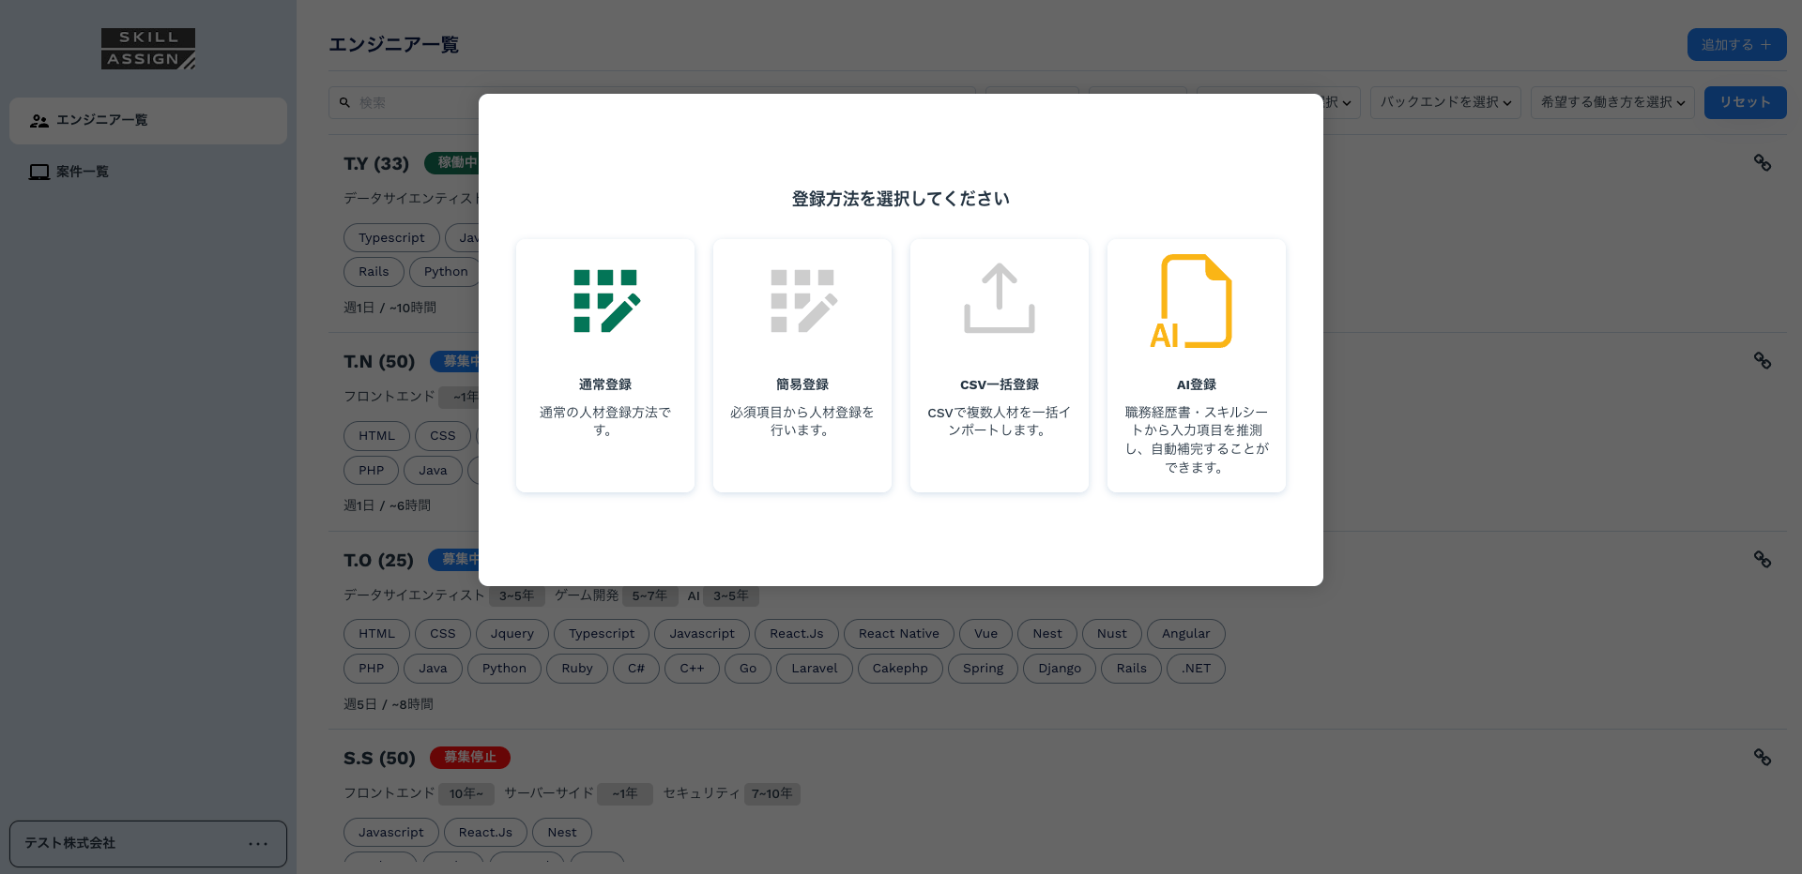The width and height of the screenshot is (1802, 874).
Task: Switch to the 案件一覧 section
Action: (x=81, y=172)
